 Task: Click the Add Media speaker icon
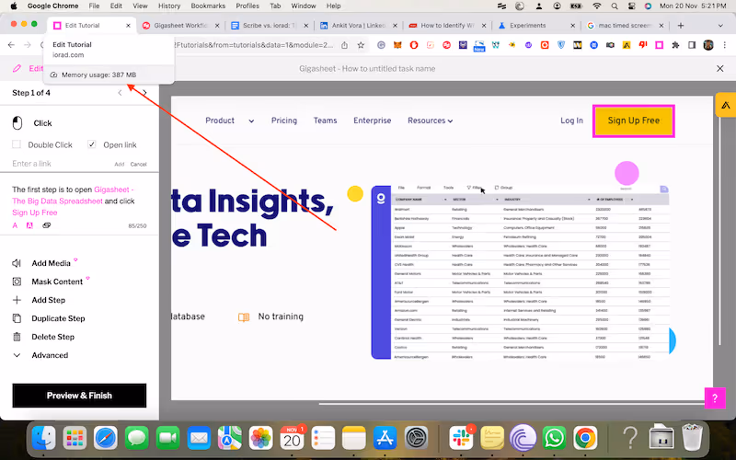pos(17,263)
